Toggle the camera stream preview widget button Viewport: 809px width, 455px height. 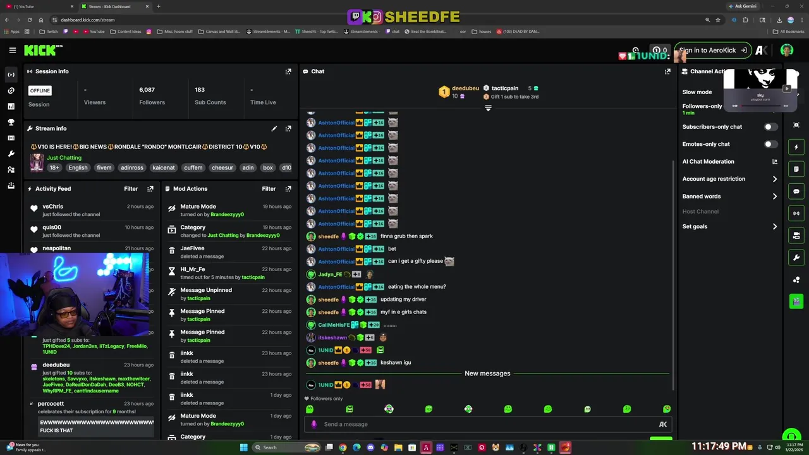pos(796,236)
